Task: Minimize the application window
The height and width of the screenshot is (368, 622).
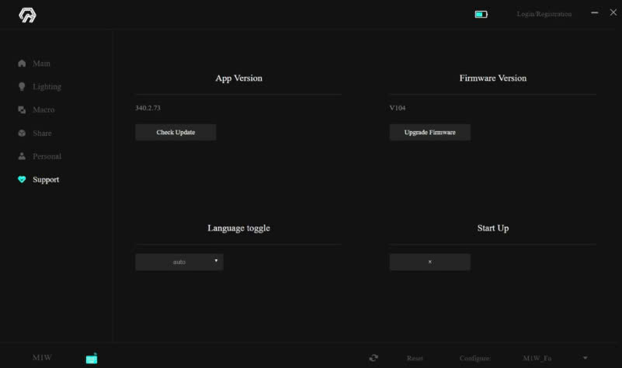Action: (595, 13)
